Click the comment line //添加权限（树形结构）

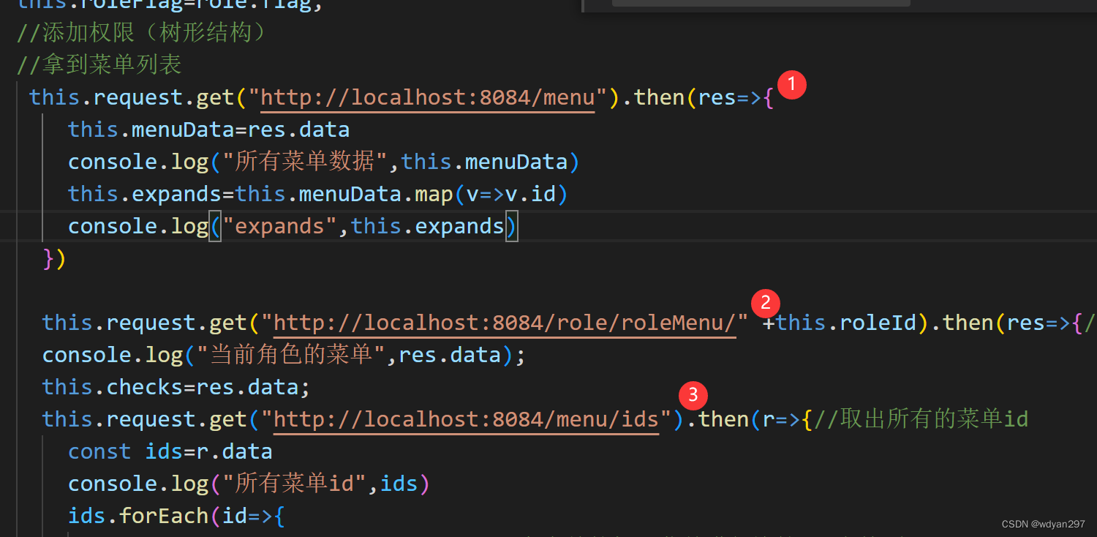click(x=144, y=33)
